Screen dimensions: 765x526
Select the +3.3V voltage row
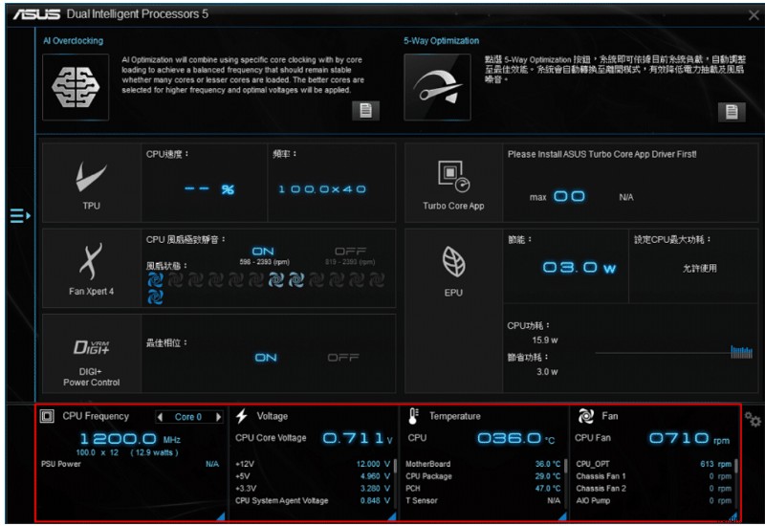[313, 489]
